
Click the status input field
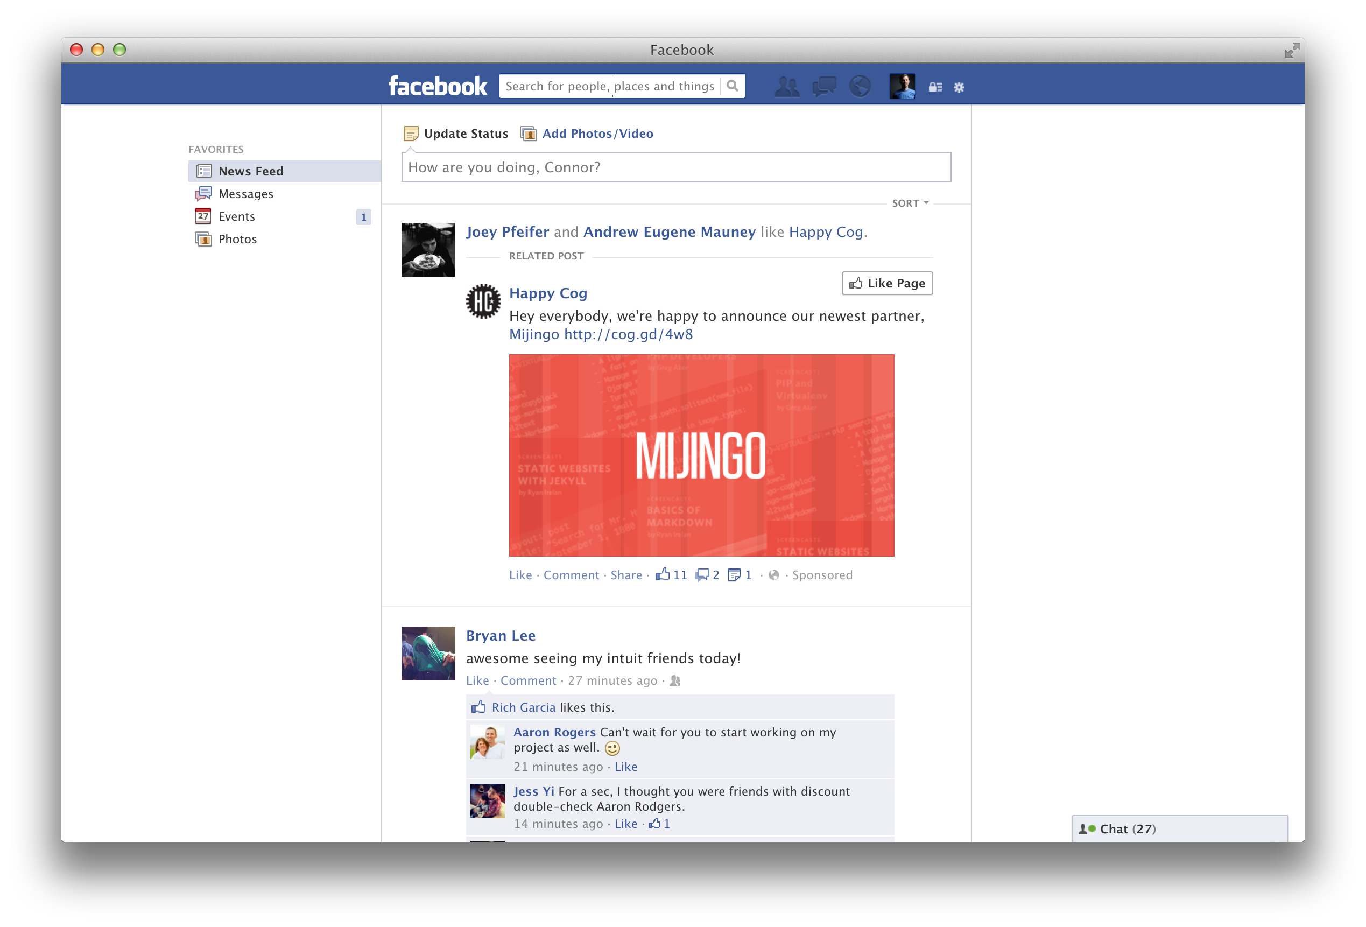(x=676, y=167)
